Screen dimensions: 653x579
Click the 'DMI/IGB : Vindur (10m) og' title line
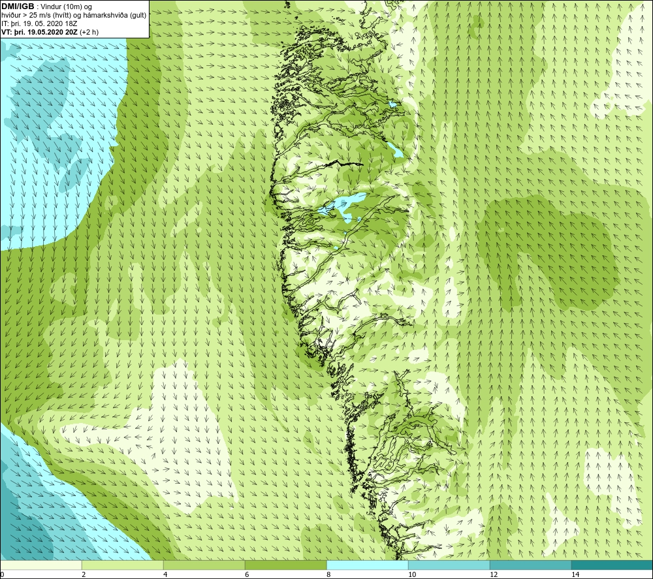[46, 7]
